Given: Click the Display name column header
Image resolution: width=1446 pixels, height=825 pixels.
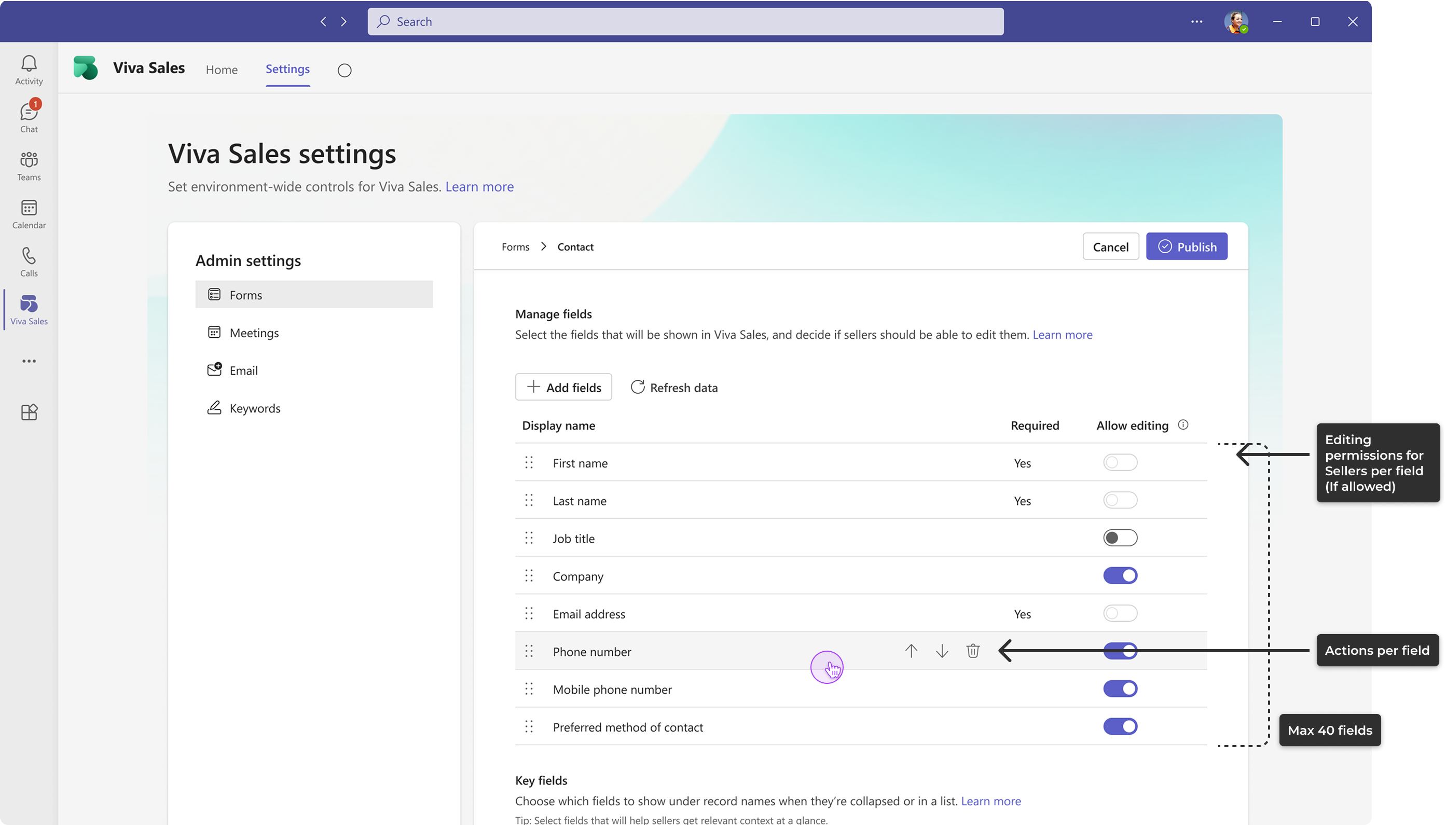Looking at the screenshot, I should (x=558, y=425).
